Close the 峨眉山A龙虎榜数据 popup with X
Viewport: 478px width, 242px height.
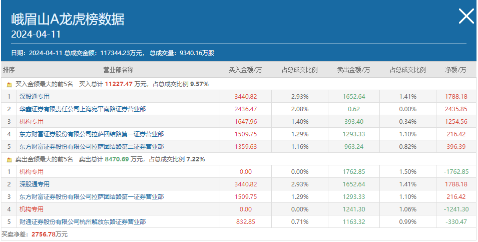coord(466,16)
